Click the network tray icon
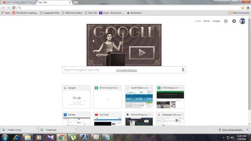 pos(228,137)
